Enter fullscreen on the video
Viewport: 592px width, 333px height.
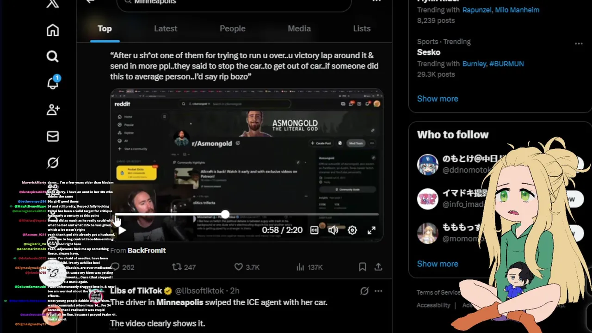(371, 230)
